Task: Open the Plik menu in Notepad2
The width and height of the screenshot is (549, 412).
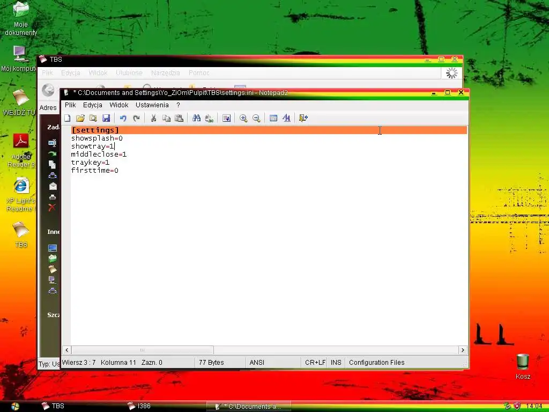Action: click(70, 105)
